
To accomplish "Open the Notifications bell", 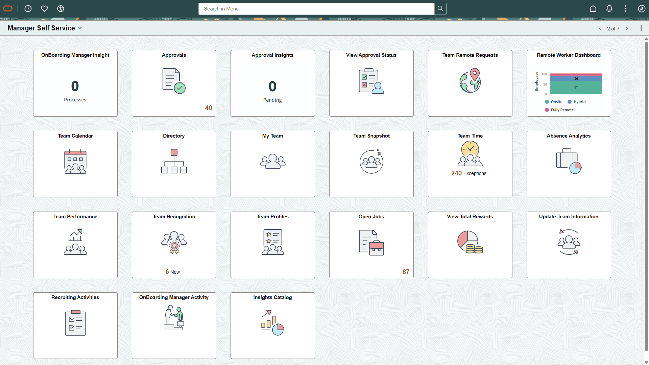I will (x=609, y=9).
